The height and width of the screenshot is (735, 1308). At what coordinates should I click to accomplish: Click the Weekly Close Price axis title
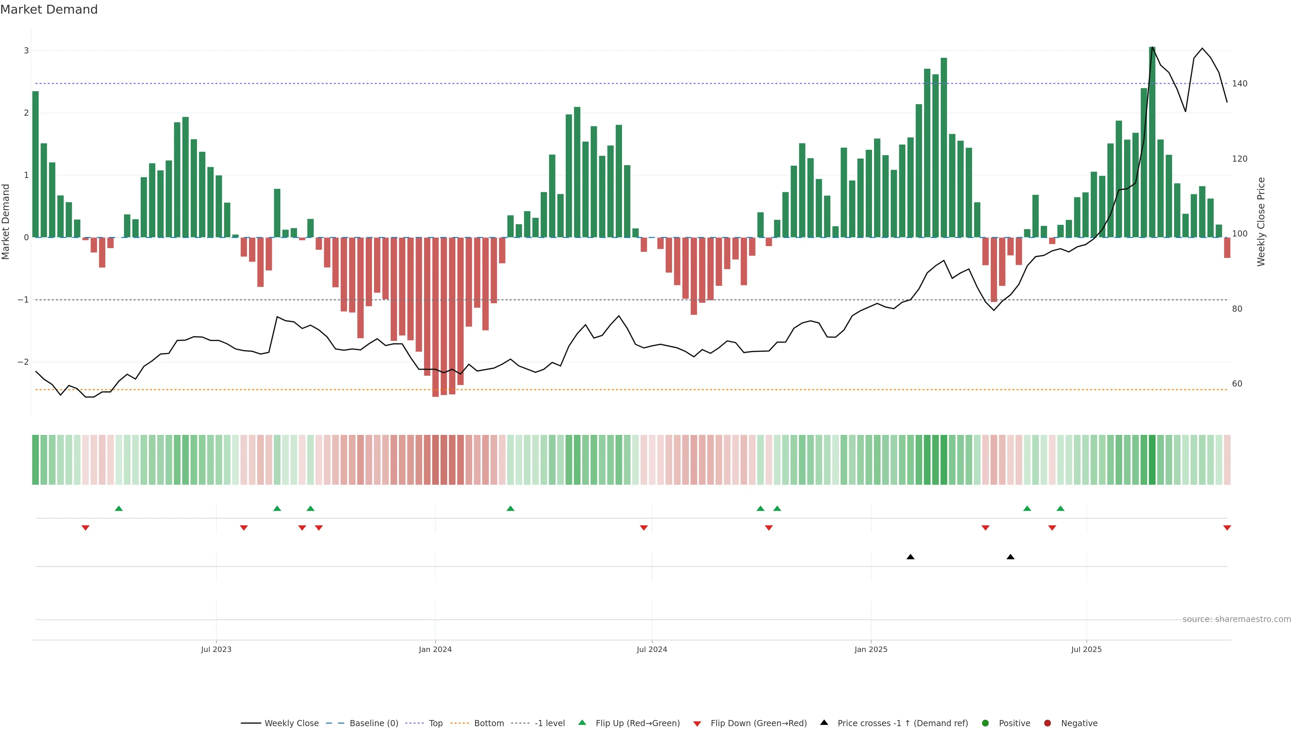(x=1261, y=222)
